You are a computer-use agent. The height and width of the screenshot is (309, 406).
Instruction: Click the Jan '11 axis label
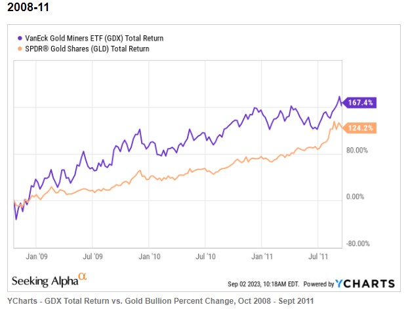[262, 257]
